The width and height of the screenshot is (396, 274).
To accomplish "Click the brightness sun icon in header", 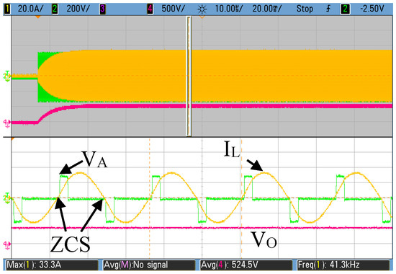I will coord(202,9).
